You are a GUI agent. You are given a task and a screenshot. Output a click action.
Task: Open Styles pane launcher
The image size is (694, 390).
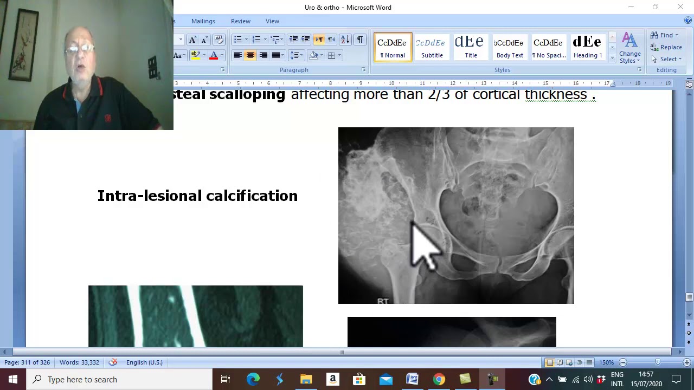[x=639, y=70]
